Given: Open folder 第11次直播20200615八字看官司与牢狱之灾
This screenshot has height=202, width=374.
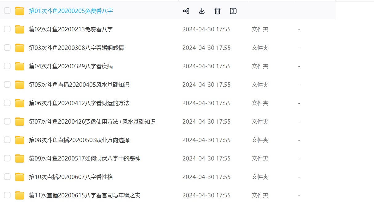Looking at the screenshot, I should pos(85,195).
